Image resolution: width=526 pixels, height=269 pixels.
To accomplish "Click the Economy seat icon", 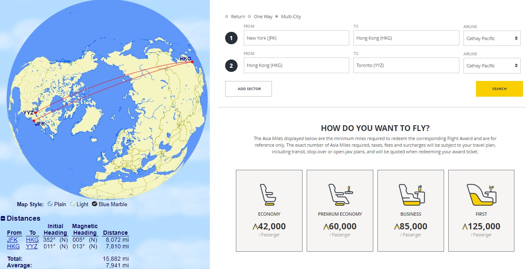I will tap(269, 195).
